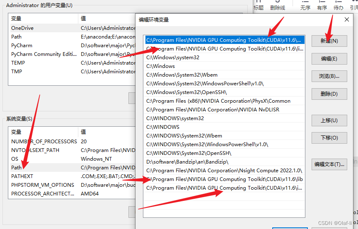This screenshot has height=229, width=358.
Task: Click the 删除线 strikethrough tool
Action: 278,5
